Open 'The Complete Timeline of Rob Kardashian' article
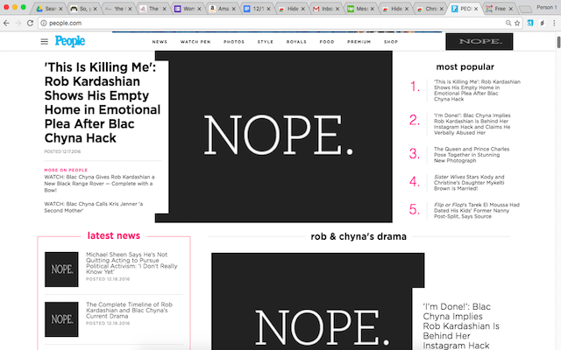This screenshot has height=350, width=561. tap(129, 310)
